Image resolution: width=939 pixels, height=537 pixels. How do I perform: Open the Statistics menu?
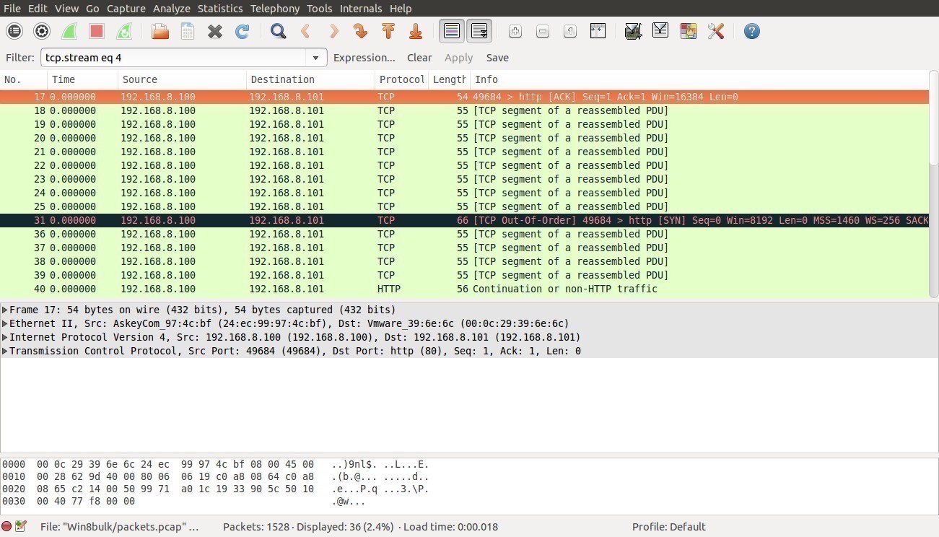219,9
